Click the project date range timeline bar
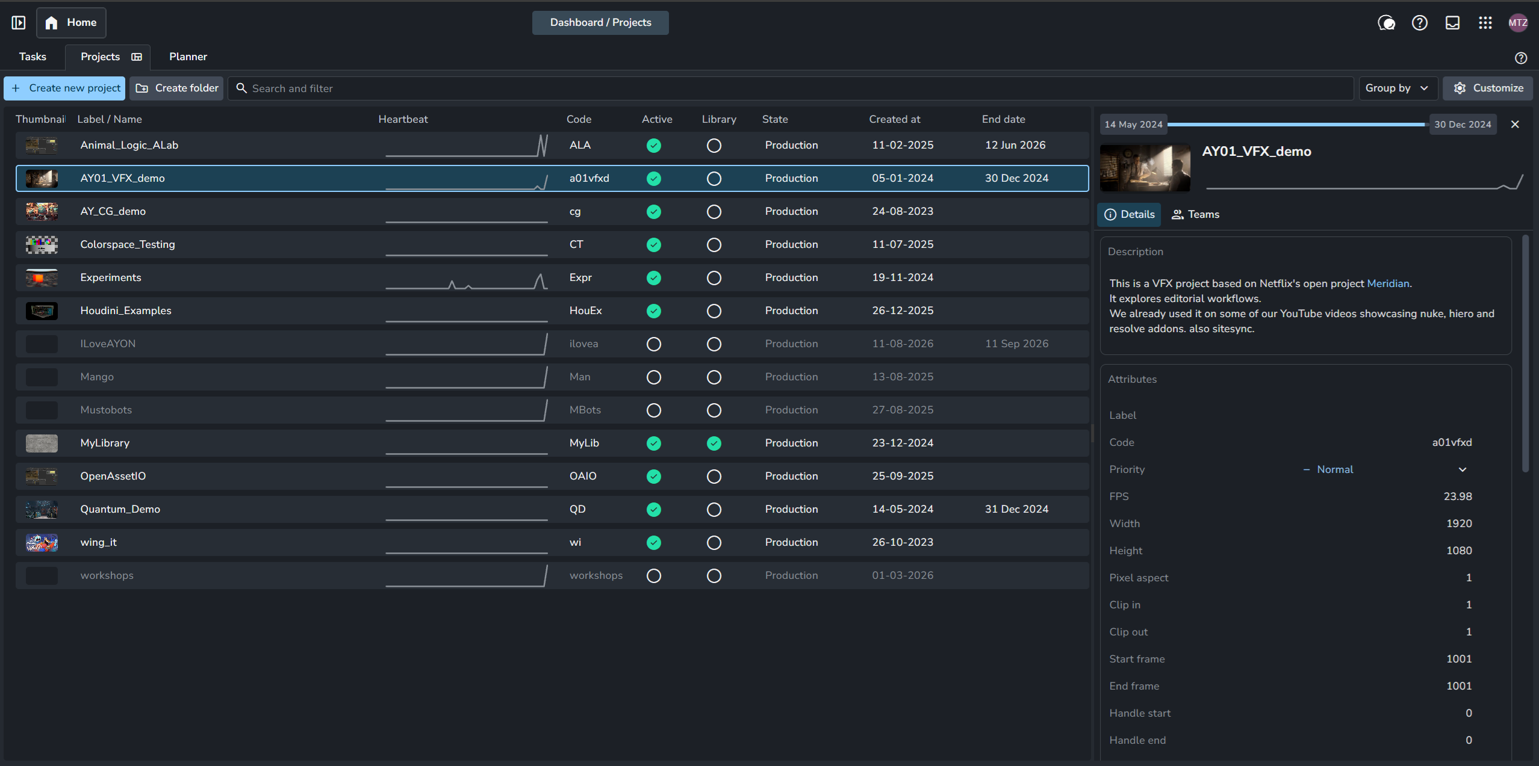Screen dimensions: 1539x766 (x=1298, y=125)
